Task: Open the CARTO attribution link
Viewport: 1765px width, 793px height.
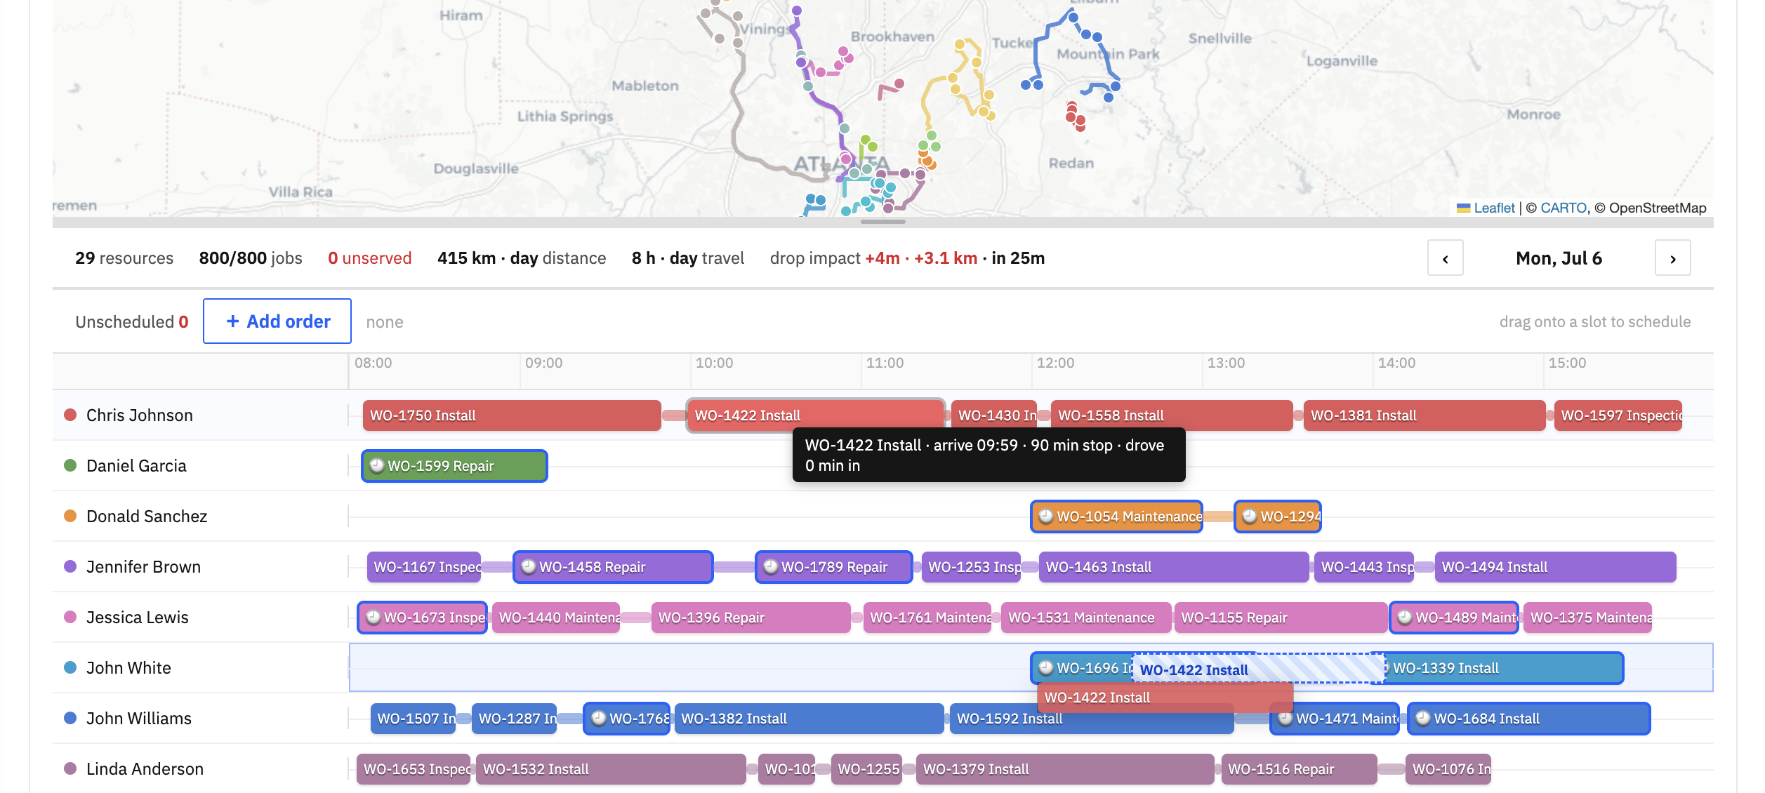Action: coord(1564,208)
